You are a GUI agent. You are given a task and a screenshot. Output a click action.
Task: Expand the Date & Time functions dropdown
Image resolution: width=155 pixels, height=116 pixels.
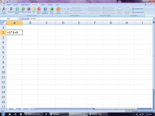tap(39, 10)
